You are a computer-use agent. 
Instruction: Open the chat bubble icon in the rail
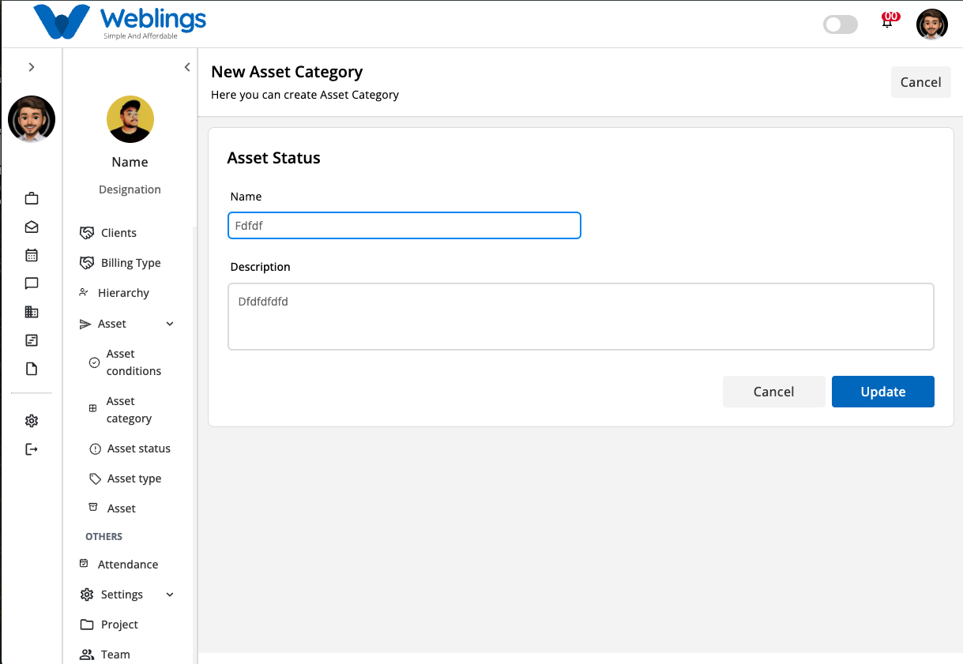(x=32, y=283)
